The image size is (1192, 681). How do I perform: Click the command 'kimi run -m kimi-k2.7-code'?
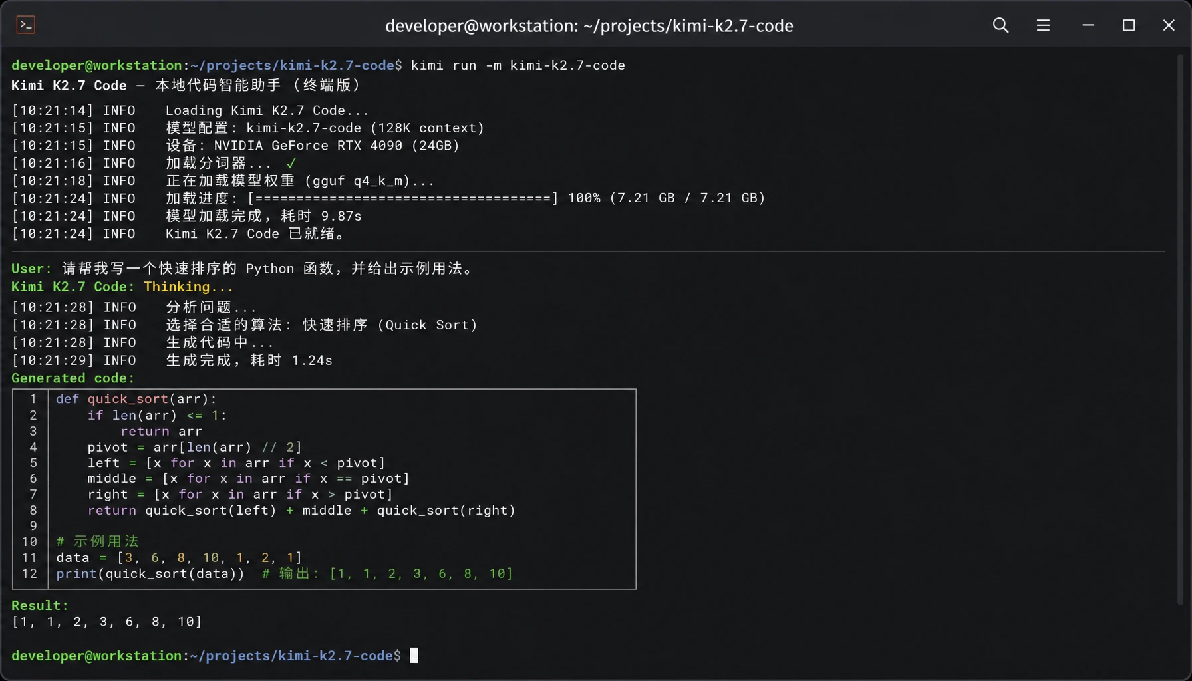[518, 65]
